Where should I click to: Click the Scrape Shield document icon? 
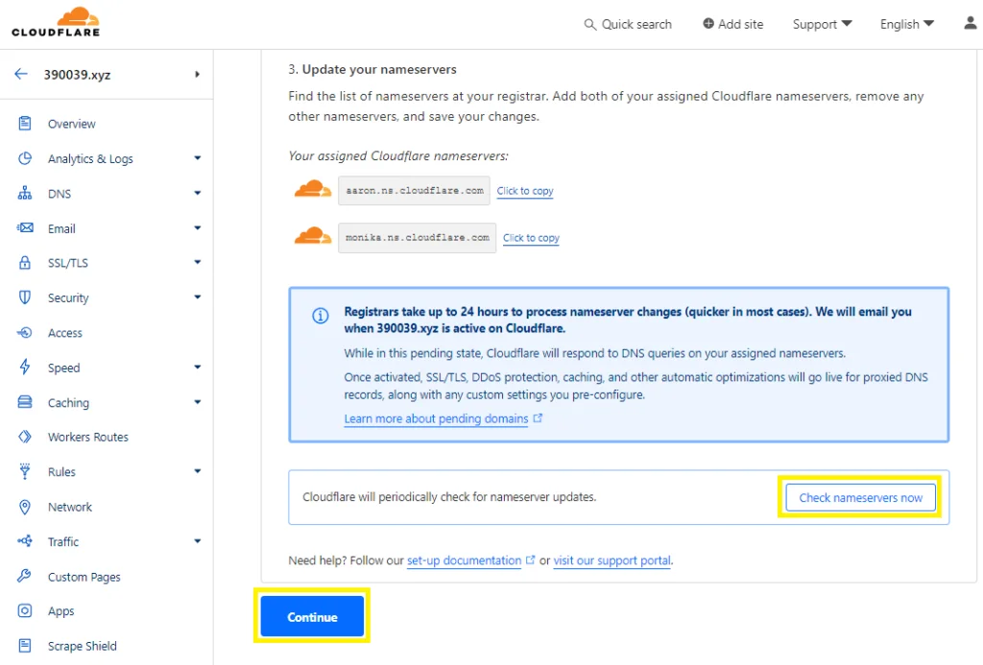[x=24, y=645]
